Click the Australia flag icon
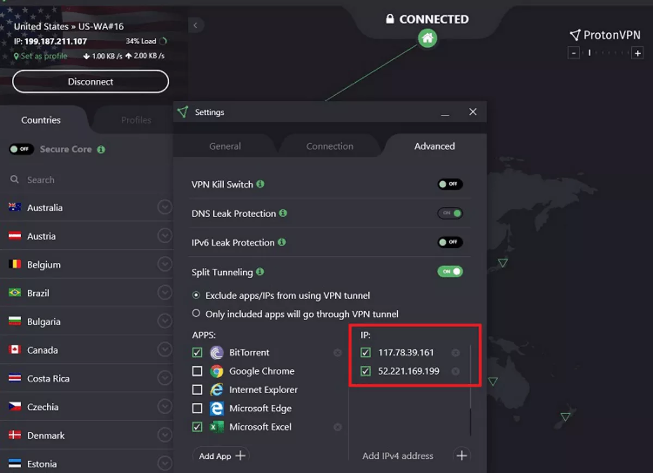The height and width of the screenshot is (473, 653). tap(15, 207)
